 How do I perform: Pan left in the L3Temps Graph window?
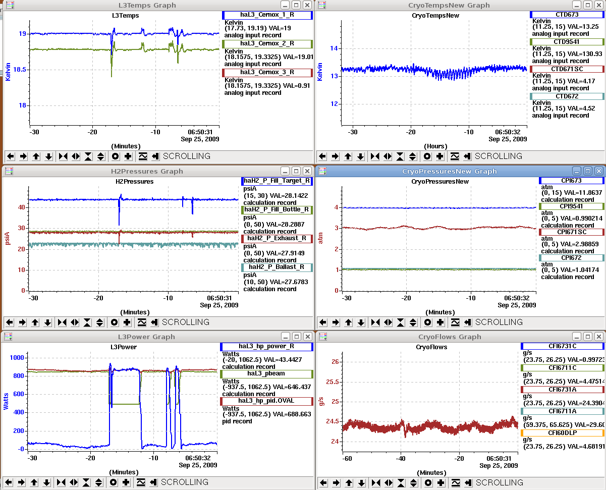pyautogui.click(x=11, y=156)
